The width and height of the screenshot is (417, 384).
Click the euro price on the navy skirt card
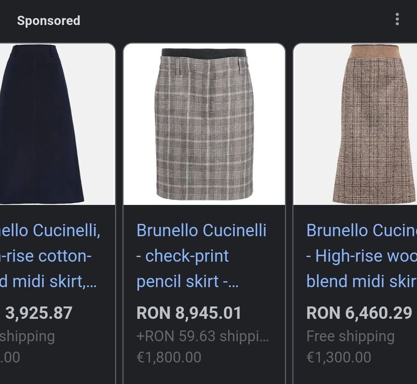coord(10,357)
